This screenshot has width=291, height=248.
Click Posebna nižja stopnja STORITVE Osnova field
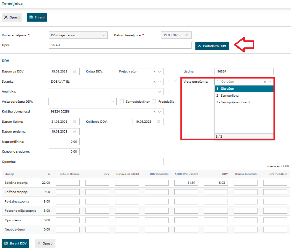186,210
